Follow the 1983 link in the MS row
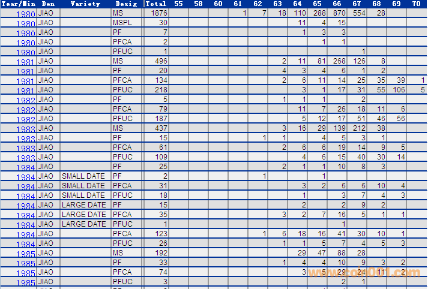 pos(25,130)
